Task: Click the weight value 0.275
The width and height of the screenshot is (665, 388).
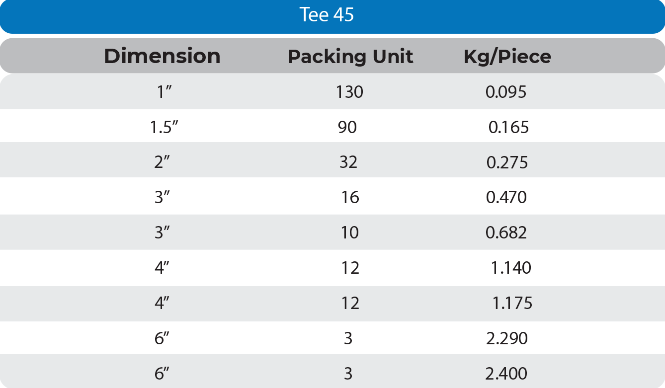Action: (x=507, y=162)
